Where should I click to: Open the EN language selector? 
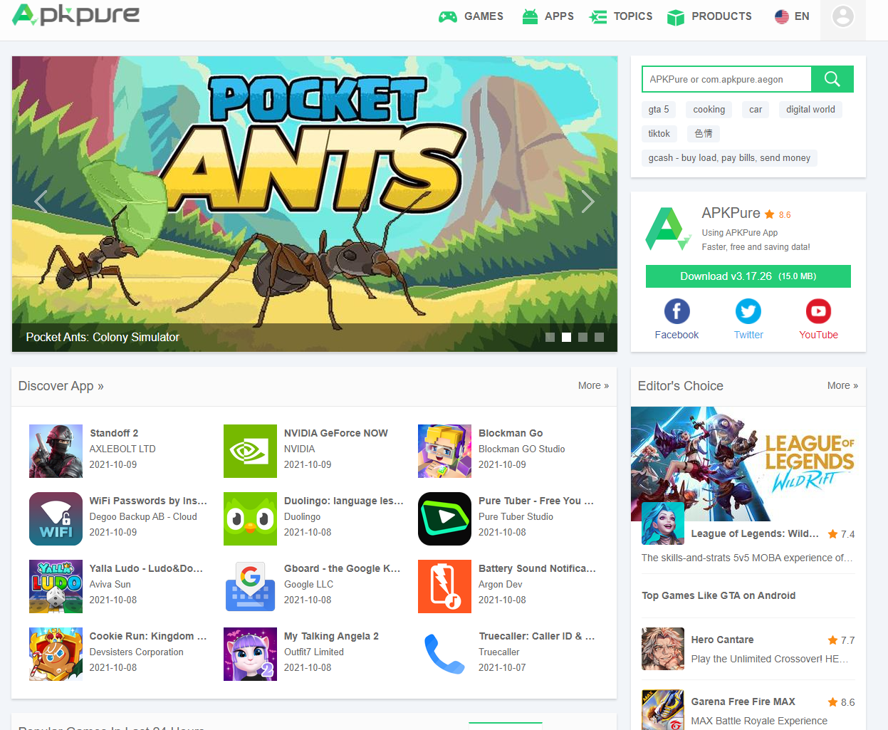click(x=792, y=16)
